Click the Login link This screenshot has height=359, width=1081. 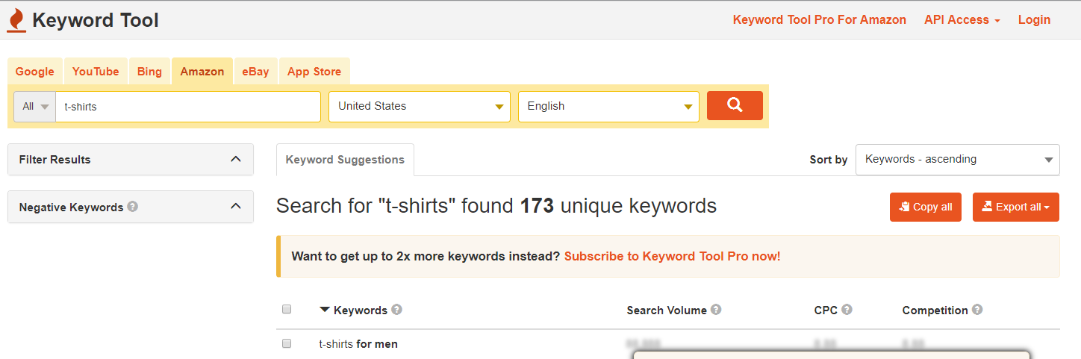tap(1034, 20)
